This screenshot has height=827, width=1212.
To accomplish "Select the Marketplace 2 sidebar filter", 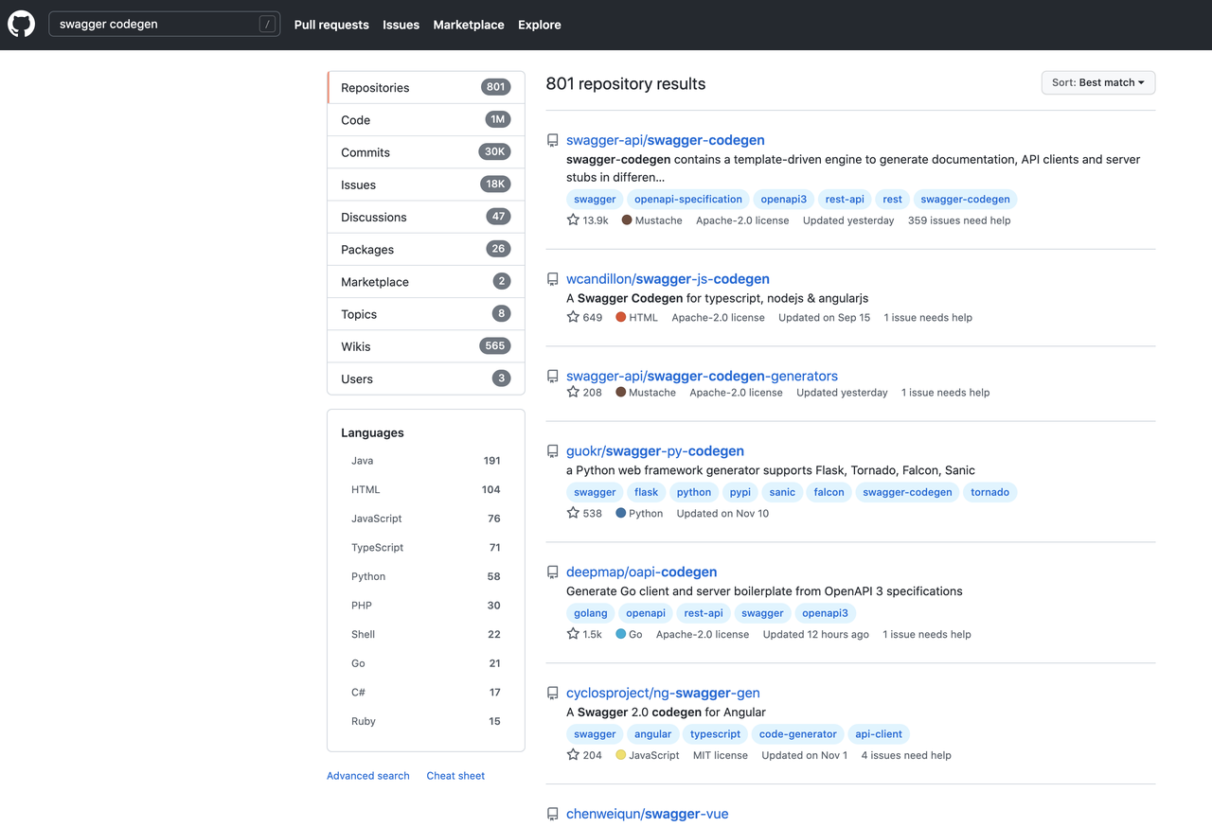I will (x=426, y=281).
